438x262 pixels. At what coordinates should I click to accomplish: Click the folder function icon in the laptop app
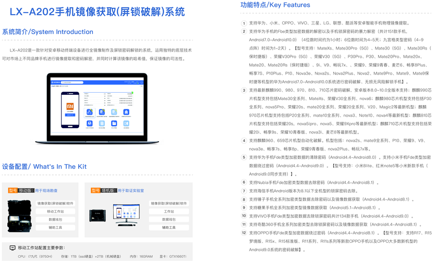[114, 123]
